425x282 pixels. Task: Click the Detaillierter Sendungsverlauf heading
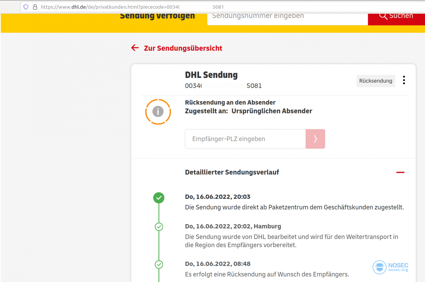[x=232, y=172]
